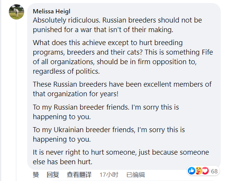Click 回复 to reply to comment

53,175
